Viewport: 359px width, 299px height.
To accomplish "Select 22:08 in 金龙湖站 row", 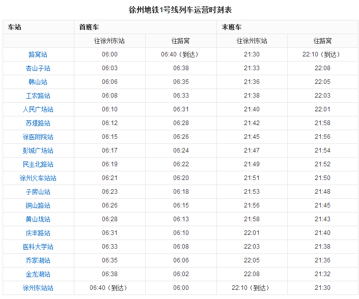I will click(x=252, y=274).
